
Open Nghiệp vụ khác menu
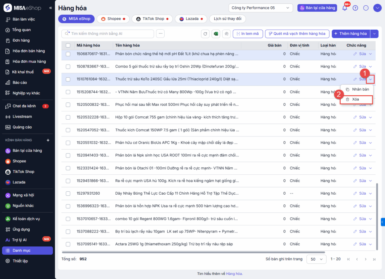[x=27, y=93]
